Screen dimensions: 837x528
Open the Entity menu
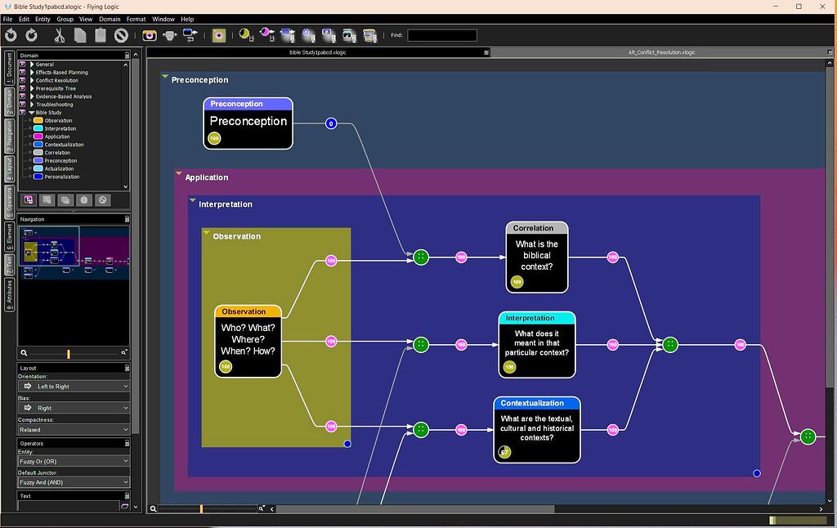[x=43, y=19]
